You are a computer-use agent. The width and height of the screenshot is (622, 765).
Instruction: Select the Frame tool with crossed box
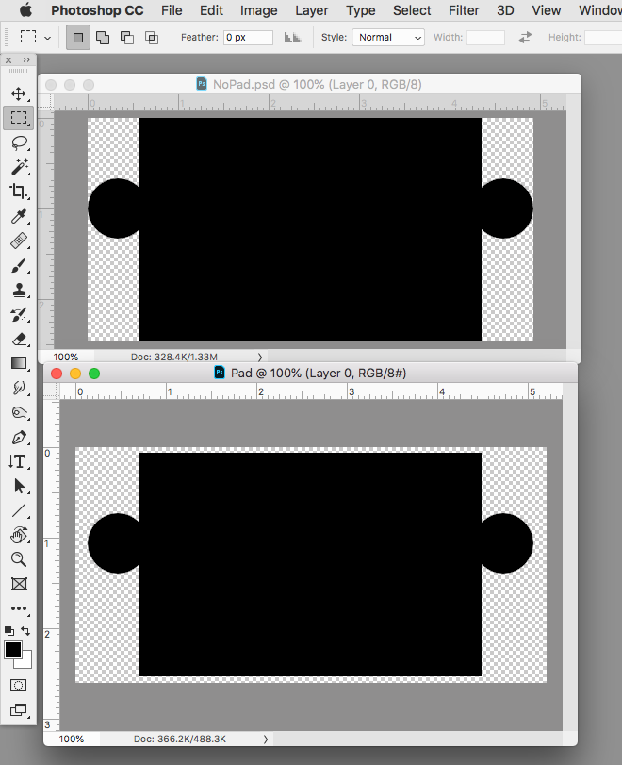pyautogui.click(x=19, y=584)
